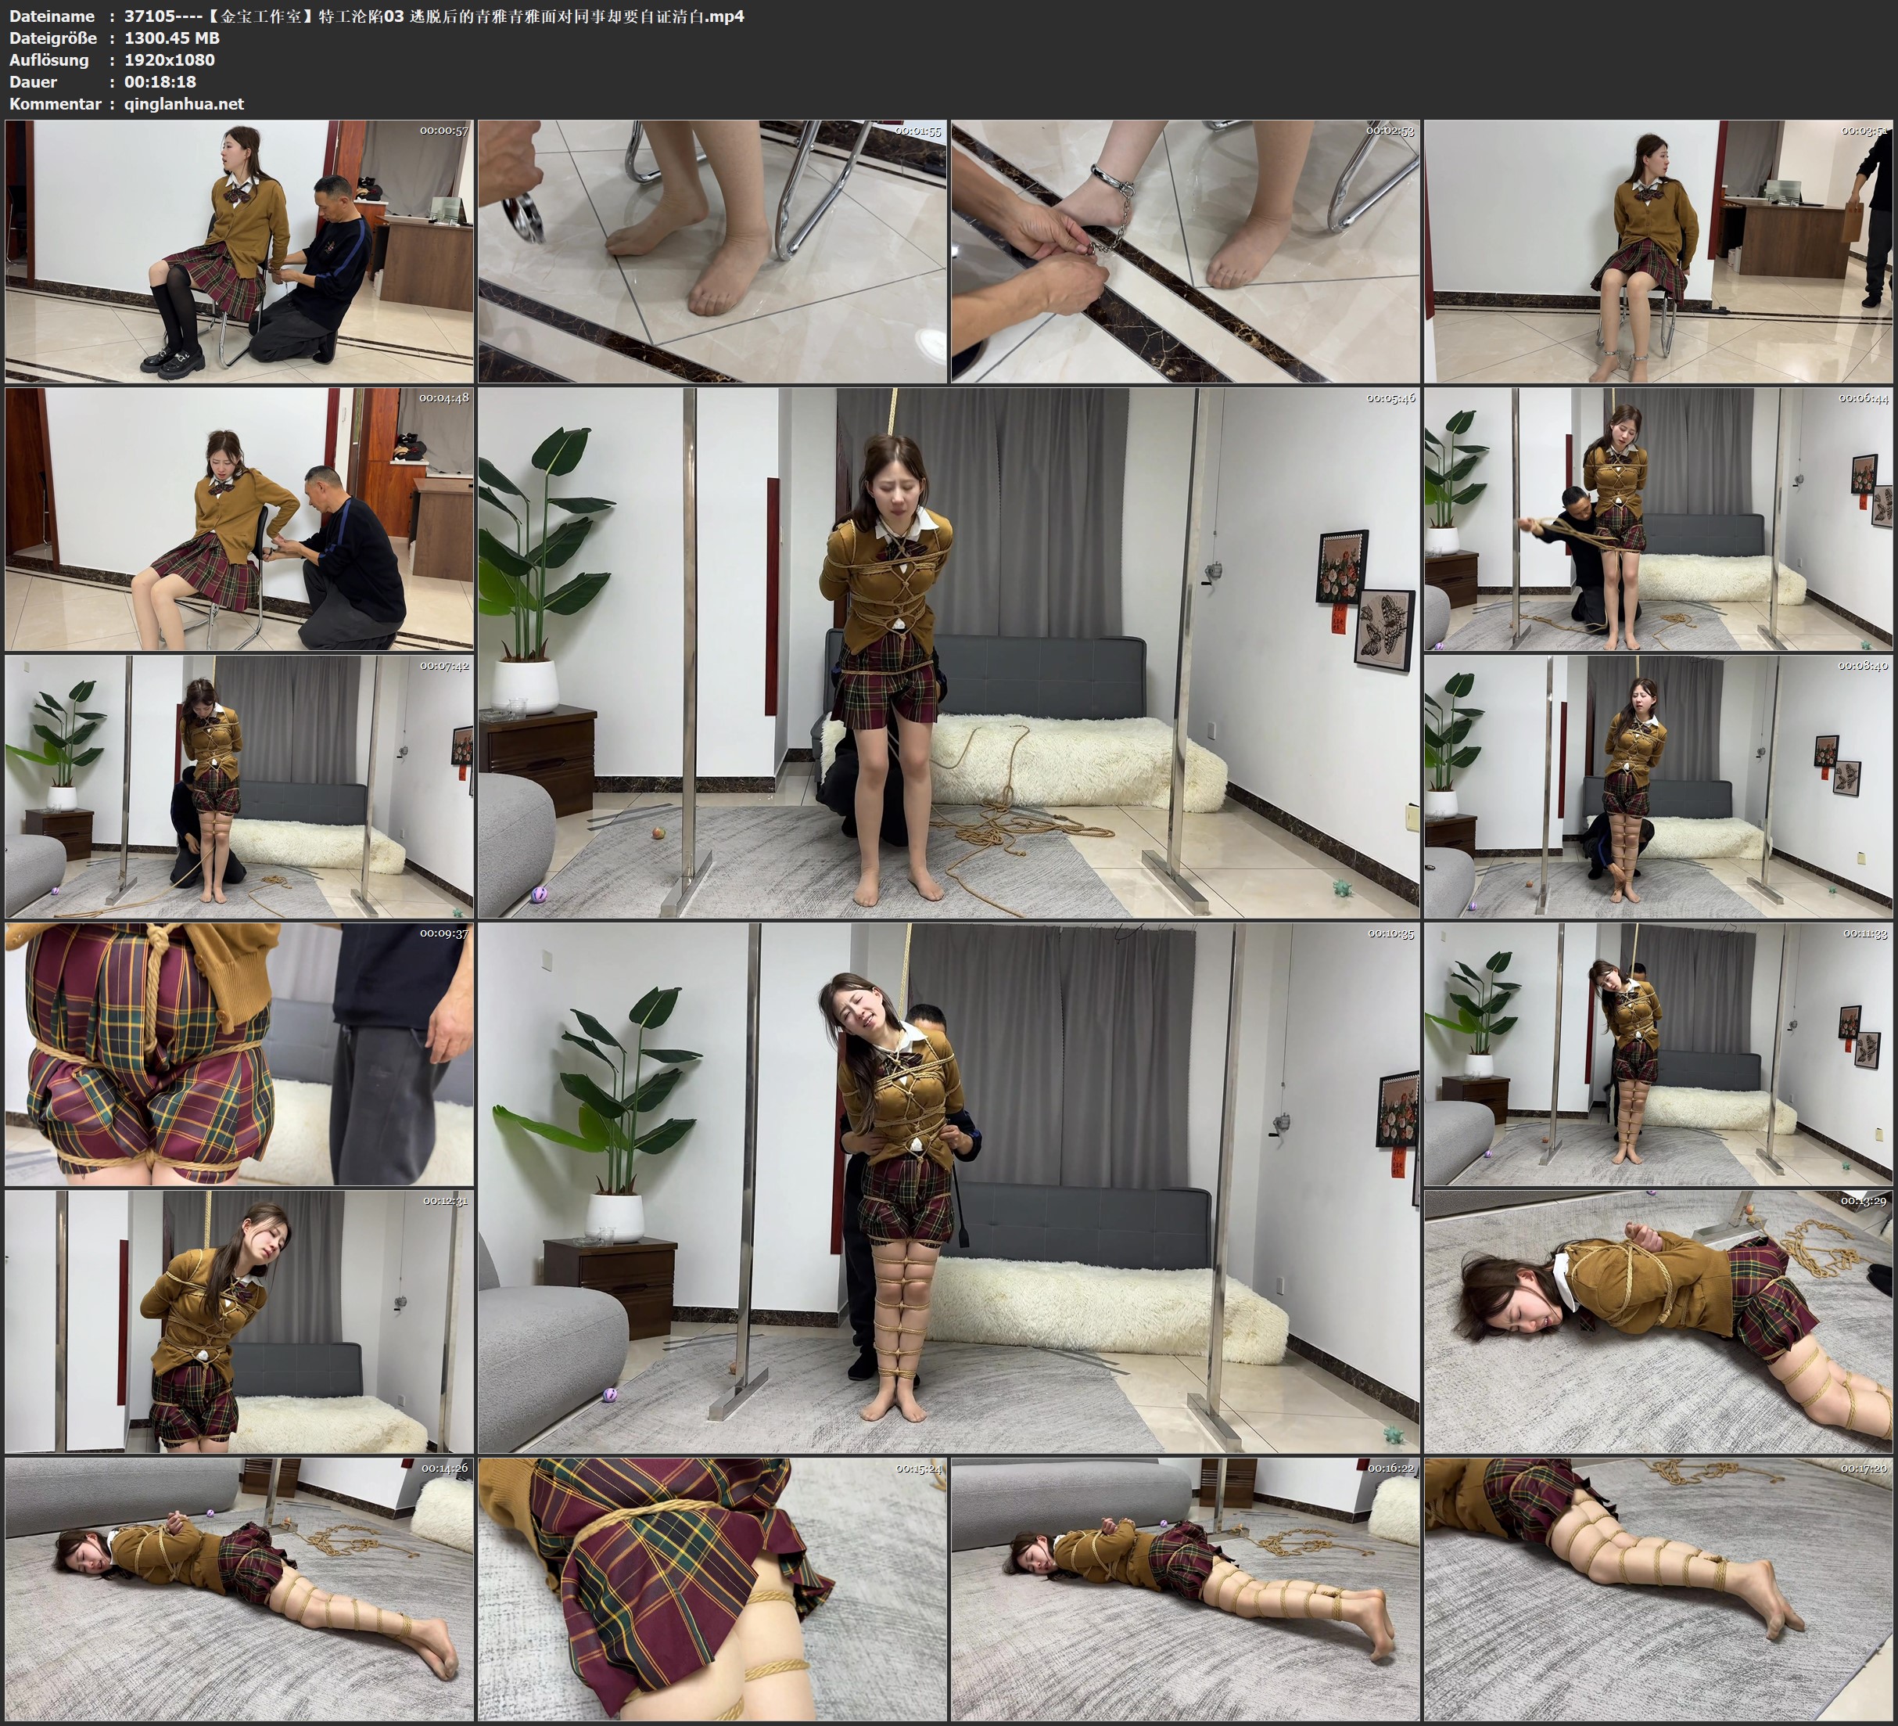The image size is (1898, 1726).
Task: Choose the thumbnail stamped 00:12:31
Action: (x=239, y=1321)
